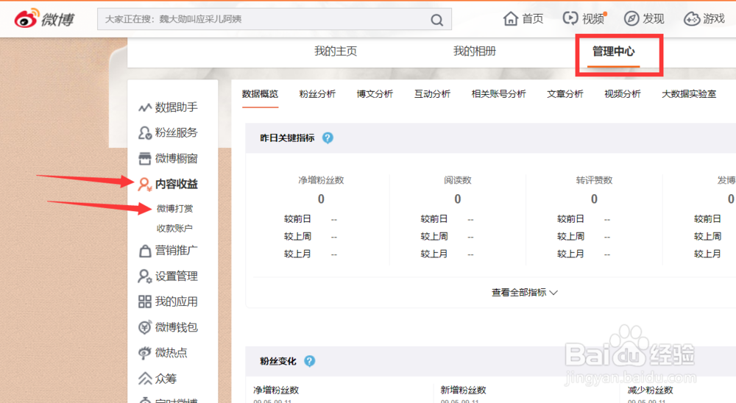Click the 营销推广 bag icon
This screenshot has width=736, height=403.
(x=144, y=251)
